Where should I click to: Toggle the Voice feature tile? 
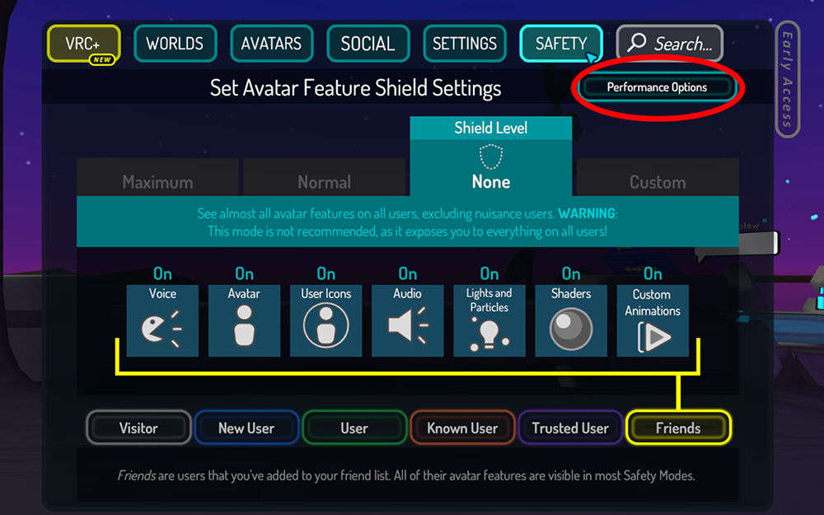coord(162,321)
